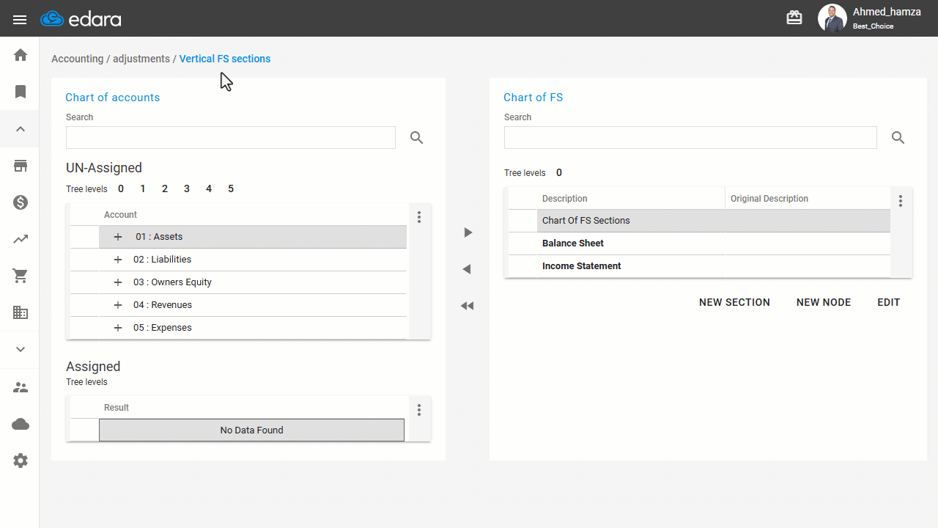Open the Assigned Result grid options menu
This screenshot has width=938, height=528.
coord(419,410)
